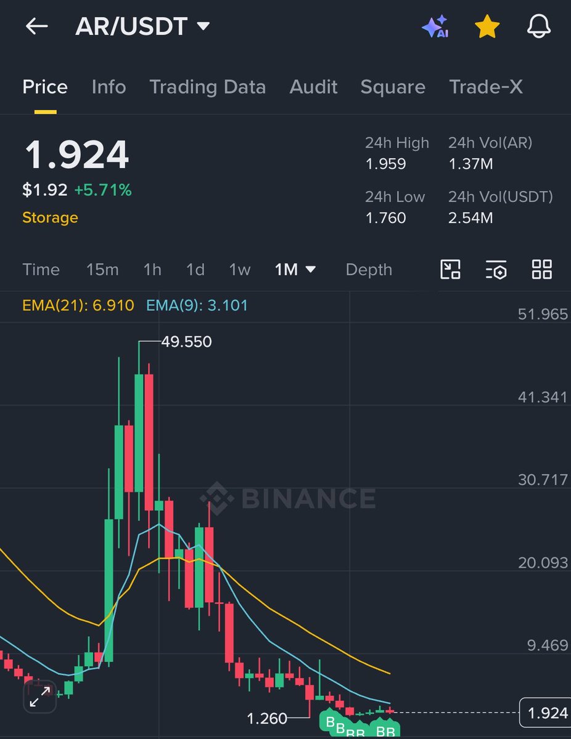Select the 1w chart interval
Screen dimensions: 571x739
click(x=240, y=270)
